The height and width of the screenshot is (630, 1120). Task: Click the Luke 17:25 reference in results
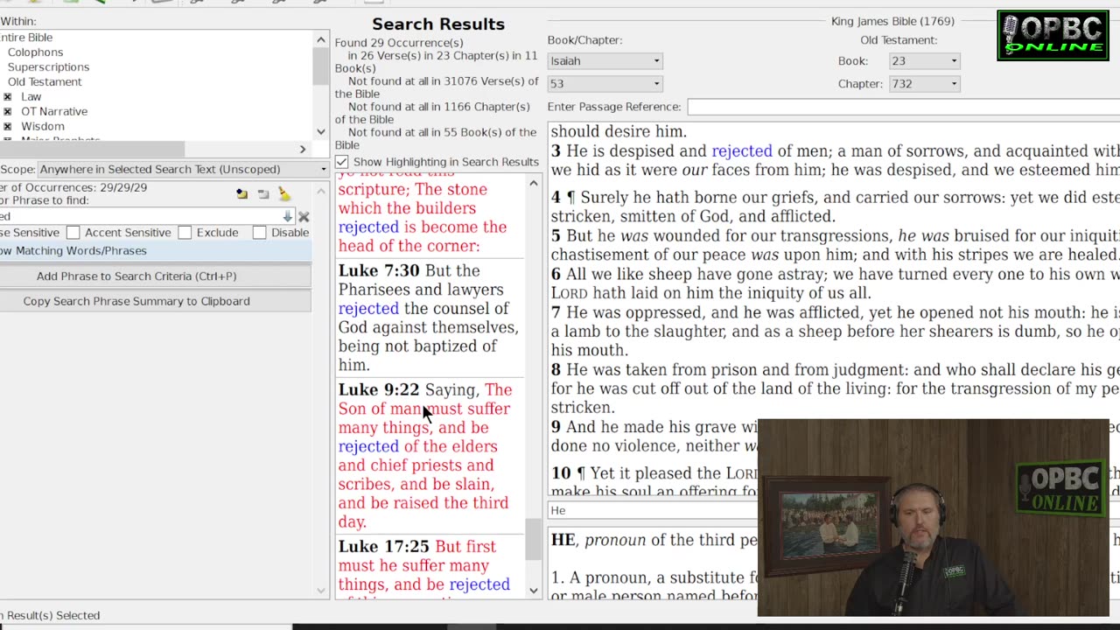pyautogui.click(x=384, y=547)
